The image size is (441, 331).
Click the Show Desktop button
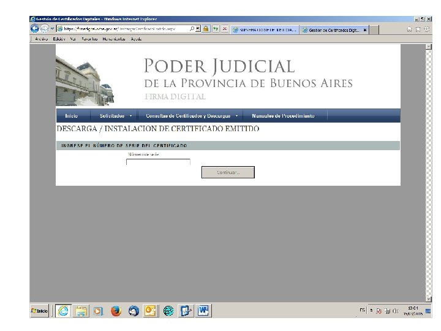[428, 311]
